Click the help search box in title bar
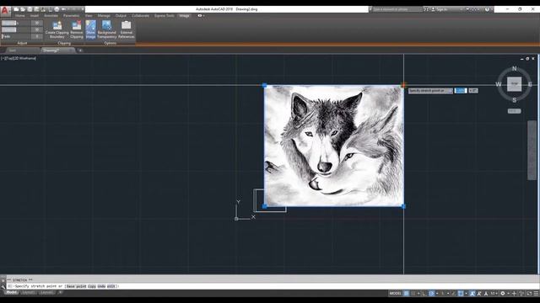The image size is (540, 303). 397,9
